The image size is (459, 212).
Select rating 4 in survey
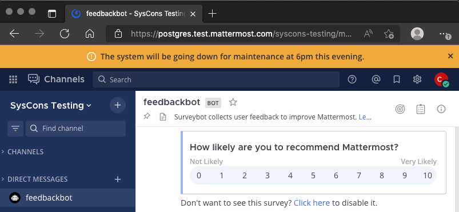coord(290,175)
